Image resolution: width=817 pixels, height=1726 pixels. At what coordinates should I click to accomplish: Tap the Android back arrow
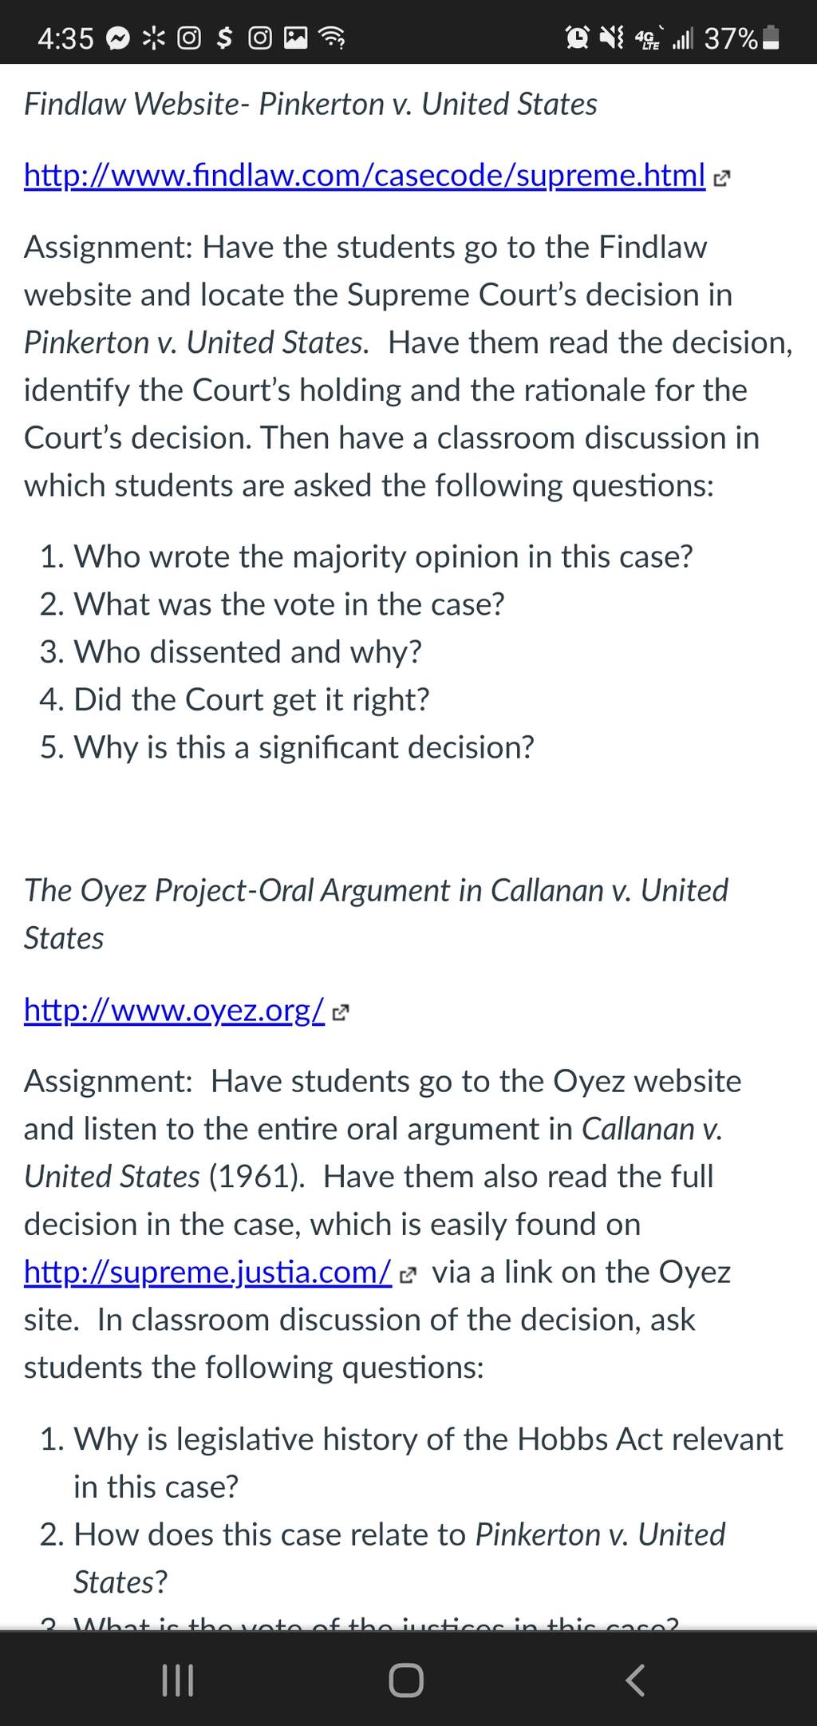[635, 1680]
